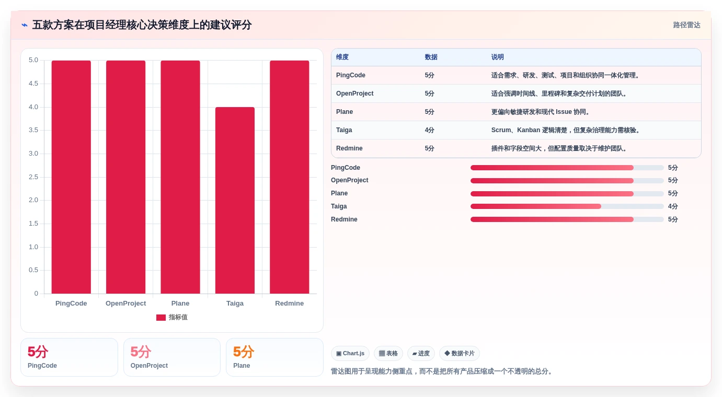This screenshot has width=722, height=397.
Task: Click the 4分 value beside Taiga progress bar
Action: [x=673, y=206]
